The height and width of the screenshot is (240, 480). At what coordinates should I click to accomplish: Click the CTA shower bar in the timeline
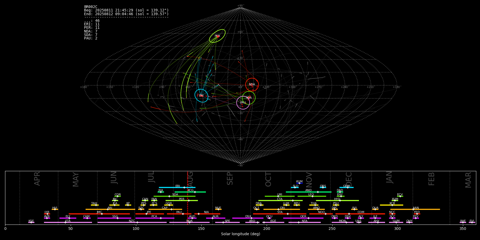pos(281,201)
